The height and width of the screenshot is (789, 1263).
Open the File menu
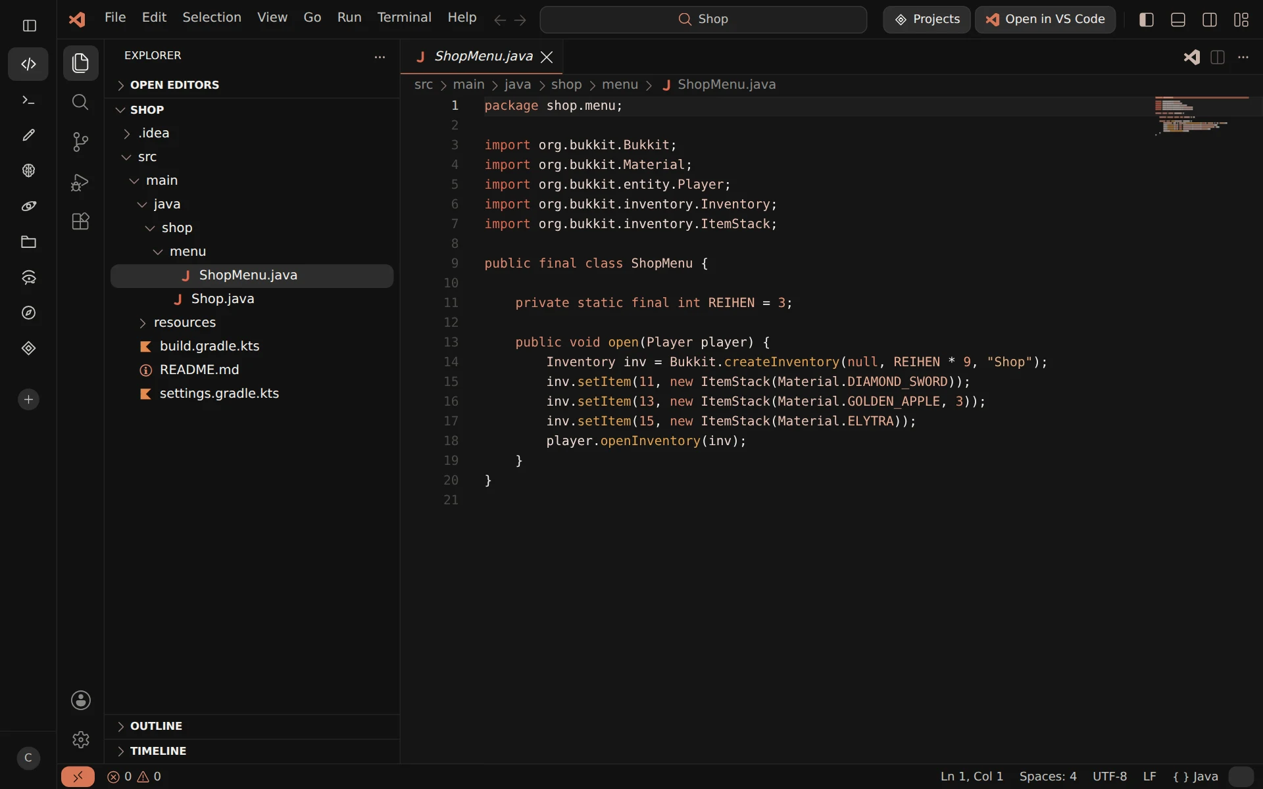(x=115, y=18)
